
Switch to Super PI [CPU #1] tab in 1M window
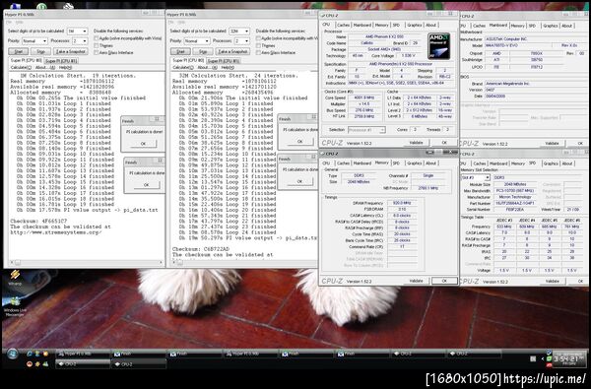61,61
